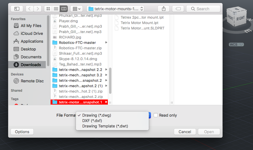253x150 pixels.
Task: Switch to icon view
Action: pyautogui.click(x=48, y=9)
